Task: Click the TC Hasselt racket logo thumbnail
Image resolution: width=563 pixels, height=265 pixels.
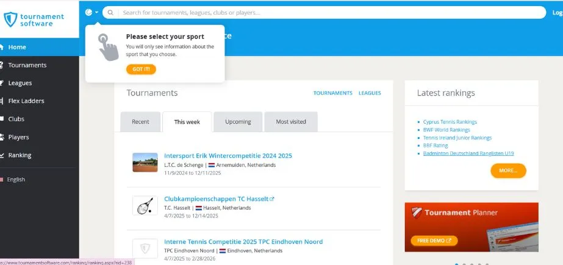Action: coord(145,205)
